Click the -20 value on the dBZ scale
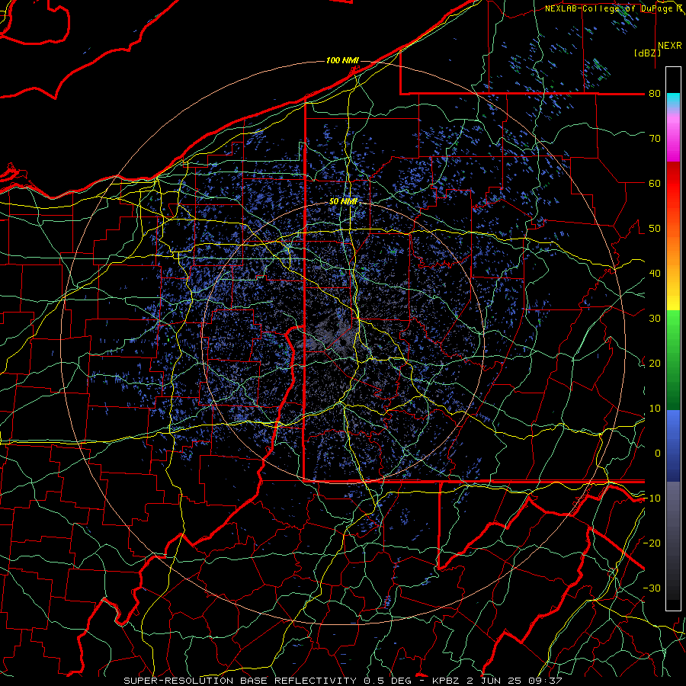This screenshot has height=686, width=686. 652,543
